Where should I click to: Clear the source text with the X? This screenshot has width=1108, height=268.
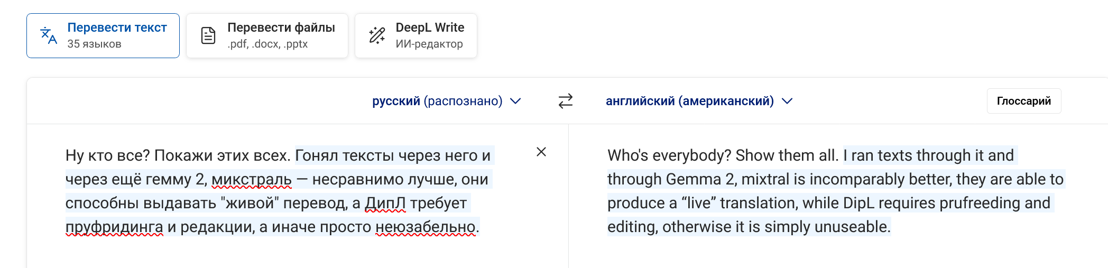(x=541, y=152)
